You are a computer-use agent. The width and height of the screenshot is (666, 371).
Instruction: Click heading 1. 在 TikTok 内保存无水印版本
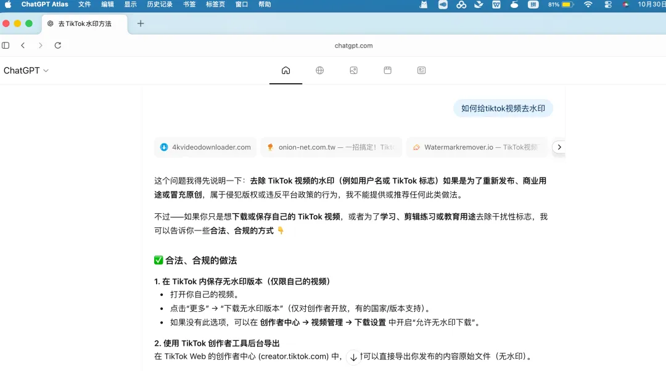click(242, 282)
